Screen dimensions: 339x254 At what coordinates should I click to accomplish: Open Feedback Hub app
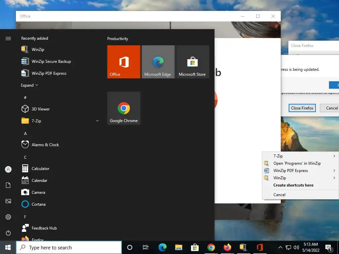[61, 228]
